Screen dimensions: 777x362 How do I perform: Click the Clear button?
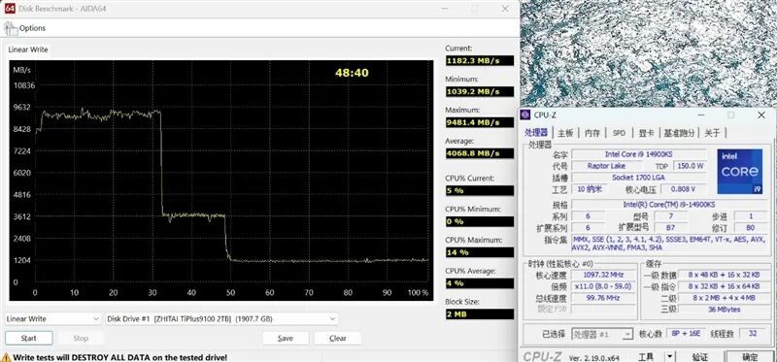[337, 339]
